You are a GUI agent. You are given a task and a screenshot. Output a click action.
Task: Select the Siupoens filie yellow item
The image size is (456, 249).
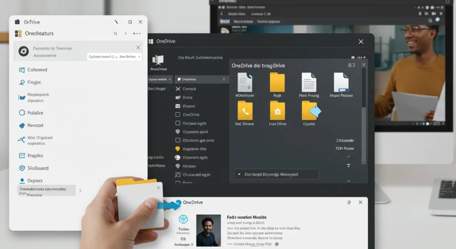tap(191, 149)
